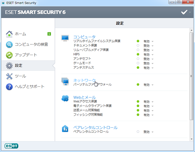Click the tools wrench icon in sidebar
This screenshot has width=195, height=152.
coord(9,76)
